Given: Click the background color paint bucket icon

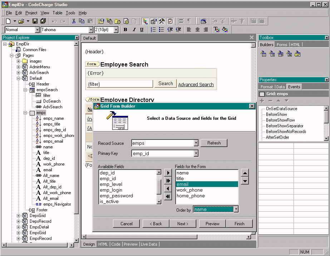Looking at the screenshot, I should pos(225,30).
